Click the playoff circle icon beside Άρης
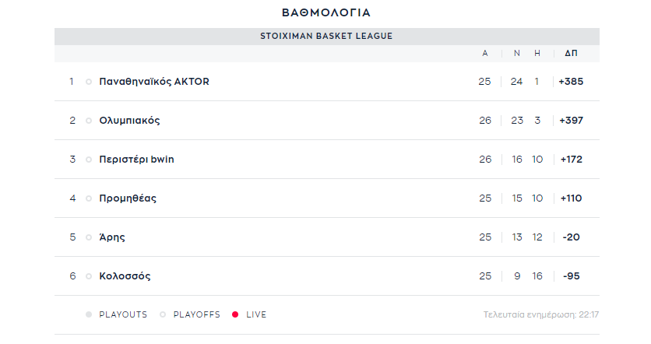651x344 pixels. pyautogui.click(x=89, y=238)
